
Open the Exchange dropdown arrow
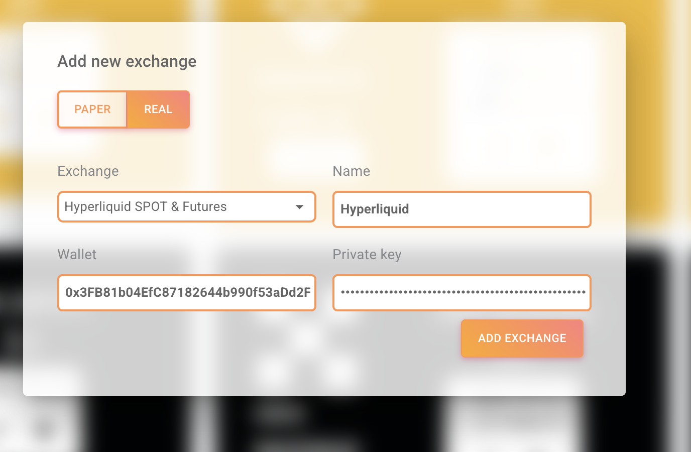coord(299,207)
